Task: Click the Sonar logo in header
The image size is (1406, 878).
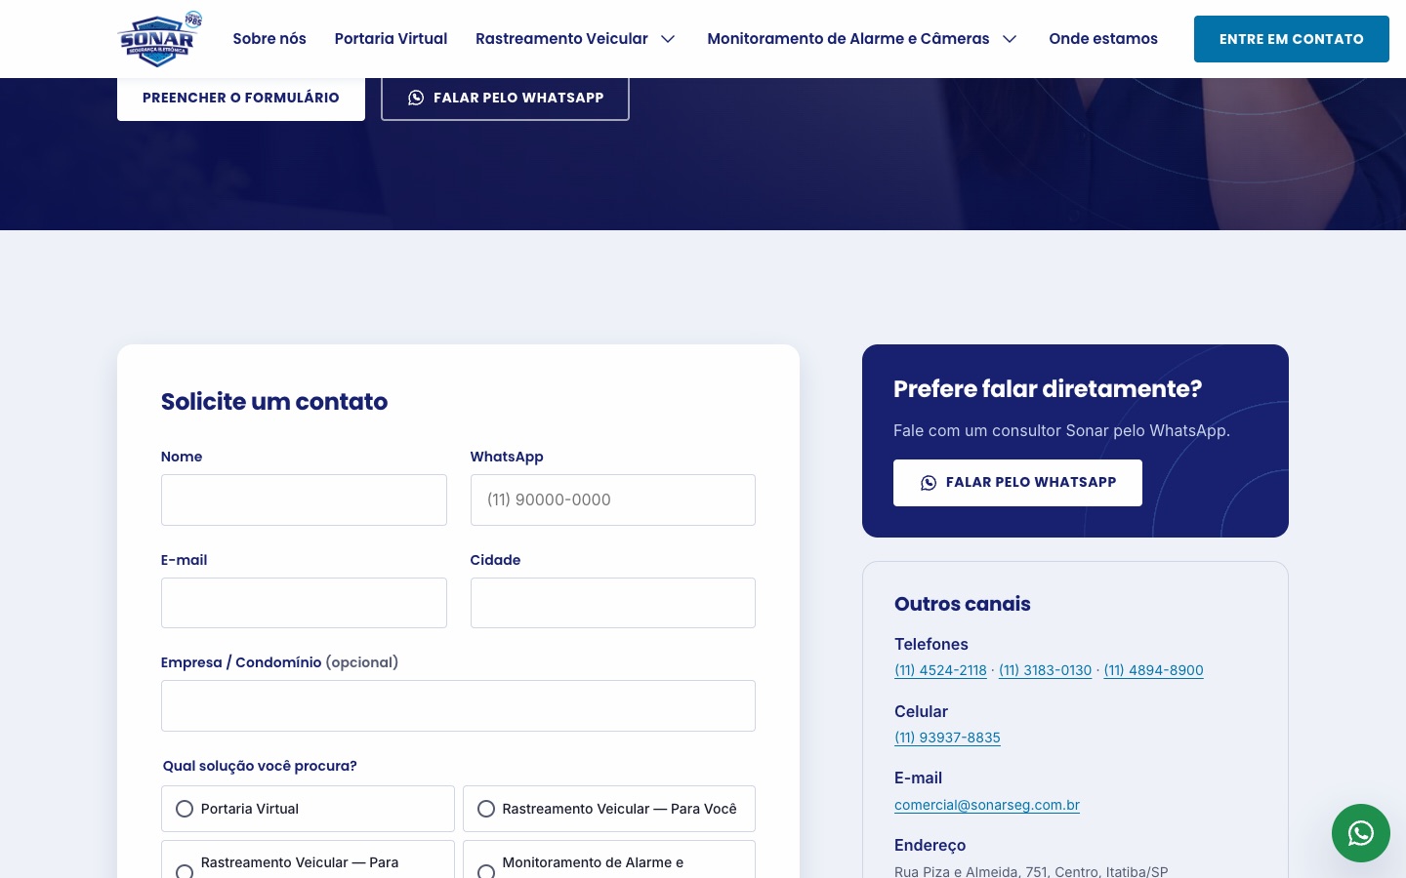Action: click(159, 39)
